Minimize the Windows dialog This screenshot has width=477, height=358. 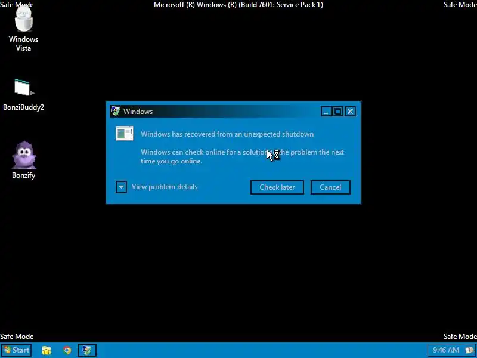coord(326,112)
